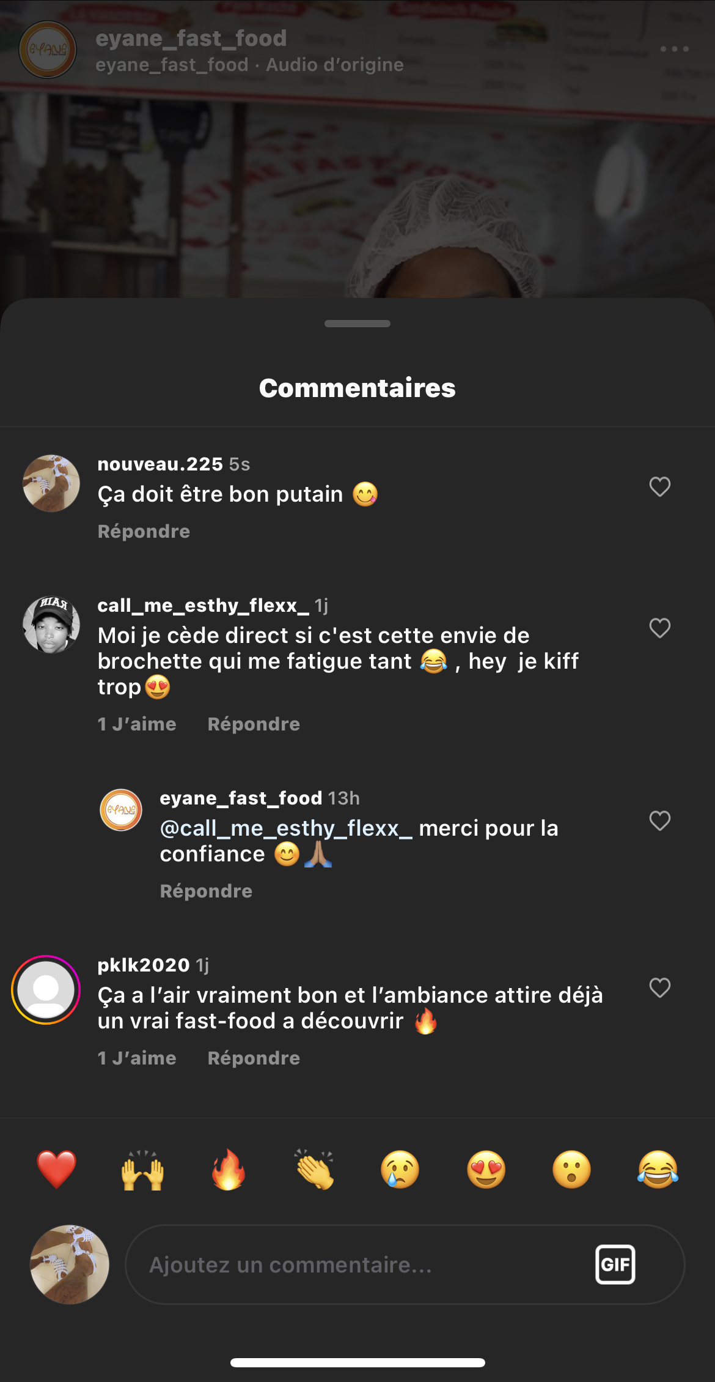Image resolution: width=715 pixels, height=1382 pixels.
Task: Focus the "Ajoutez un commentaire" input field
Action: (x=354, y=1265)
